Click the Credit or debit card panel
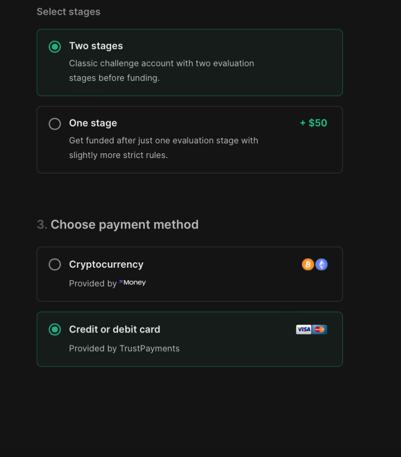This screenshot has width=401, height=457. click(x=190, y=339)
